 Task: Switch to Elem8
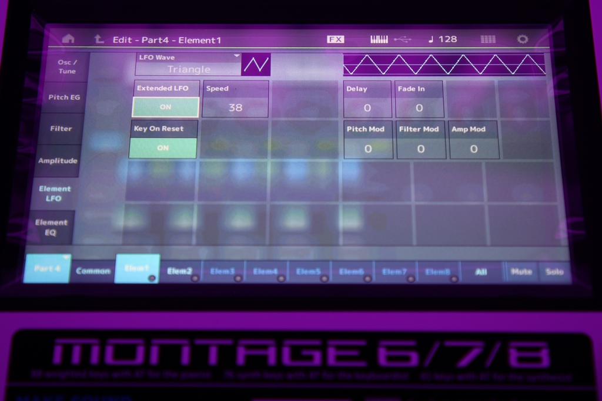[x=437, y=271]
